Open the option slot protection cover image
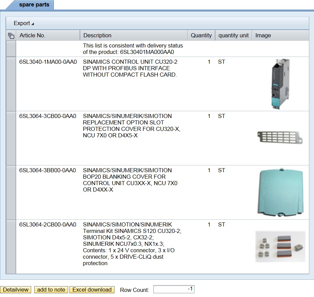The height and width of the screenshot is (297, 314). pos(280,137)
